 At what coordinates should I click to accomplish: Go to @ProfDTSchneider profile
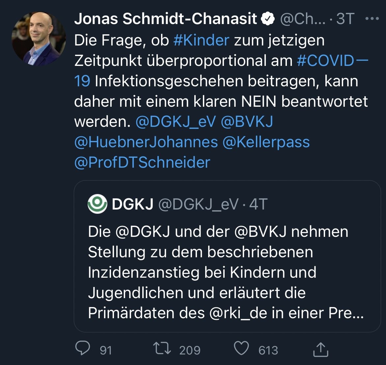point(142,163)
